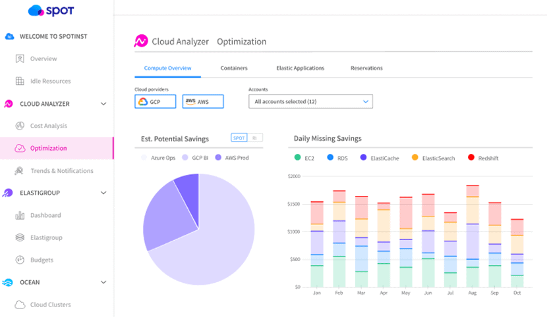Open Trends & Notifications page
547x317 pixels.
click(x=62, y=170)
